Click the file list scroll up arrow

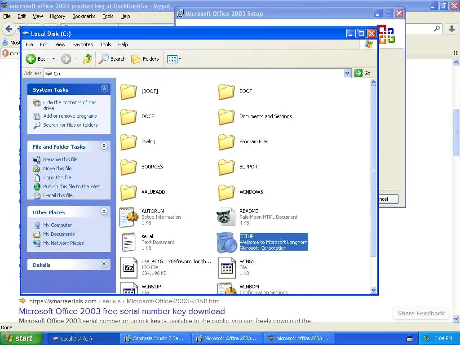coord(373,82)
